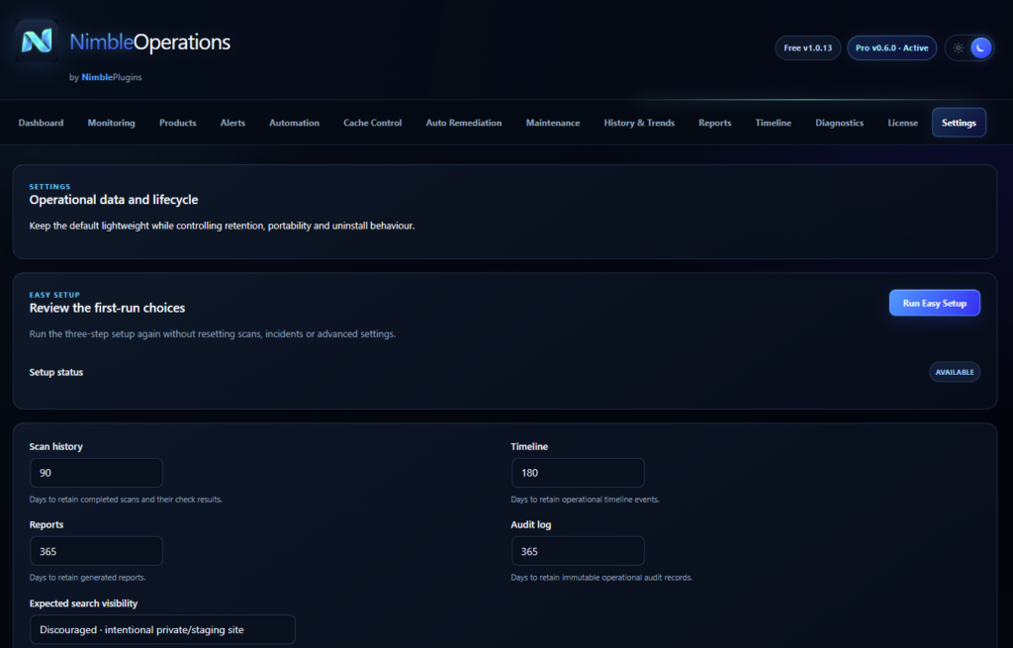Image resolution: width=1013 pixels, height=648 pixels.
Task: Switch to the Maintenance tab
Action: click(x=552, y=123)
